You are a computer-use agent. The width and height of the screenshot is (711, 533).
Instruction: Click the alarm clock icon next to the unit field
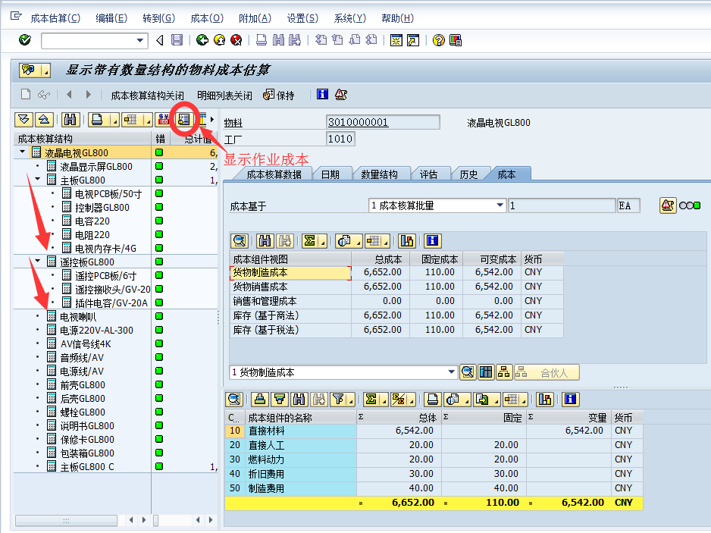pos(668,205)
